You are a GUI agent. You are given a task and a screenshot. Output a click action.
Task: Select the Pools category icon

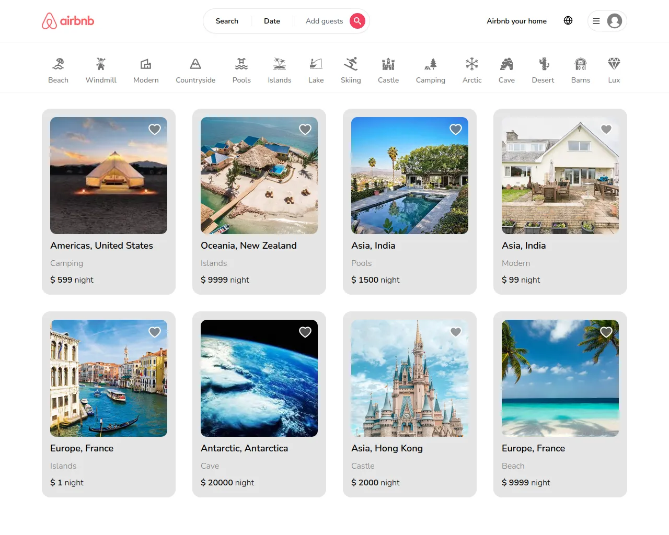click(241, 64)
